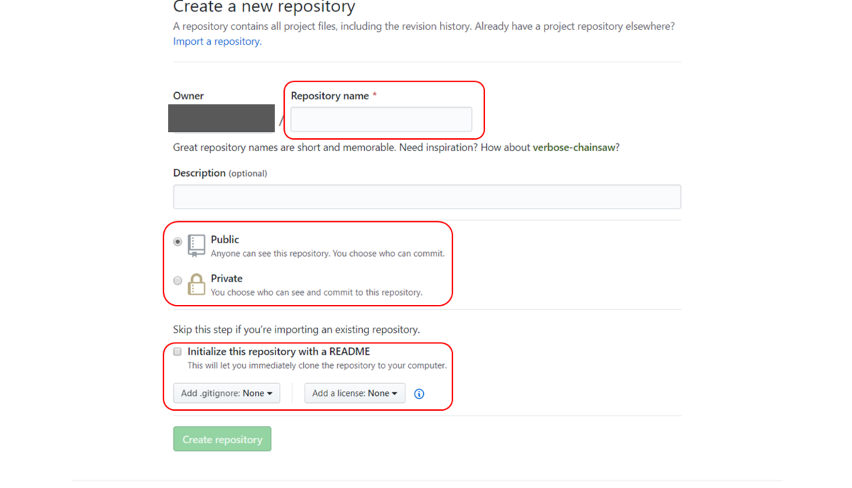Click the Owner field label
This screenshot has height=488, width=852.
pos(188,96)
